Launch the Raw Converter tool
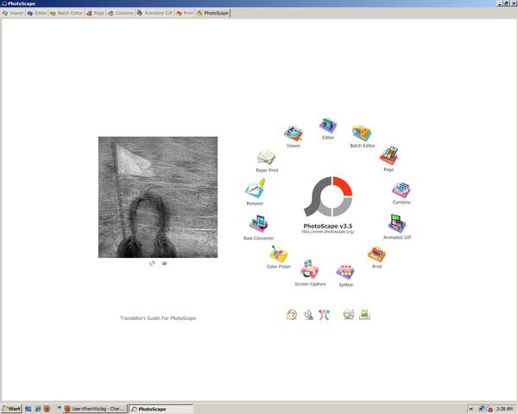 click(259, 224)
